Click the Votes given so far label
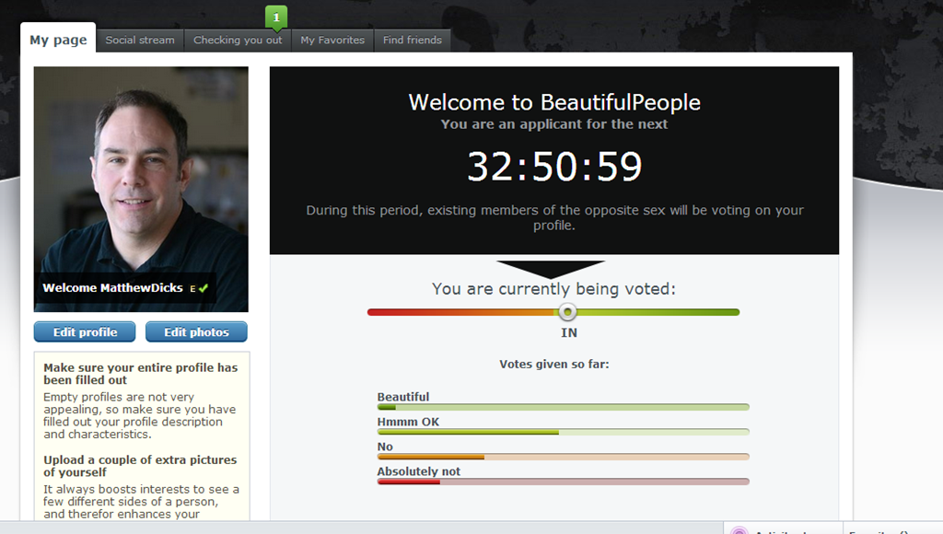Viewport: 943px width, 534px height. 553,364
